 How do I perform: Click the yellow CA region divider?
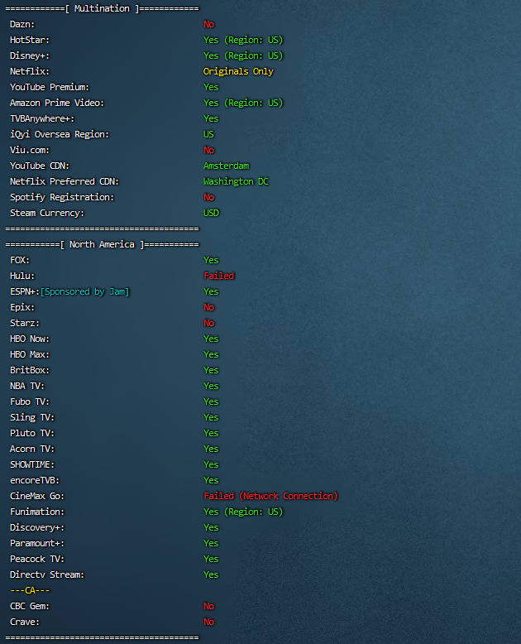coord(29,590)
